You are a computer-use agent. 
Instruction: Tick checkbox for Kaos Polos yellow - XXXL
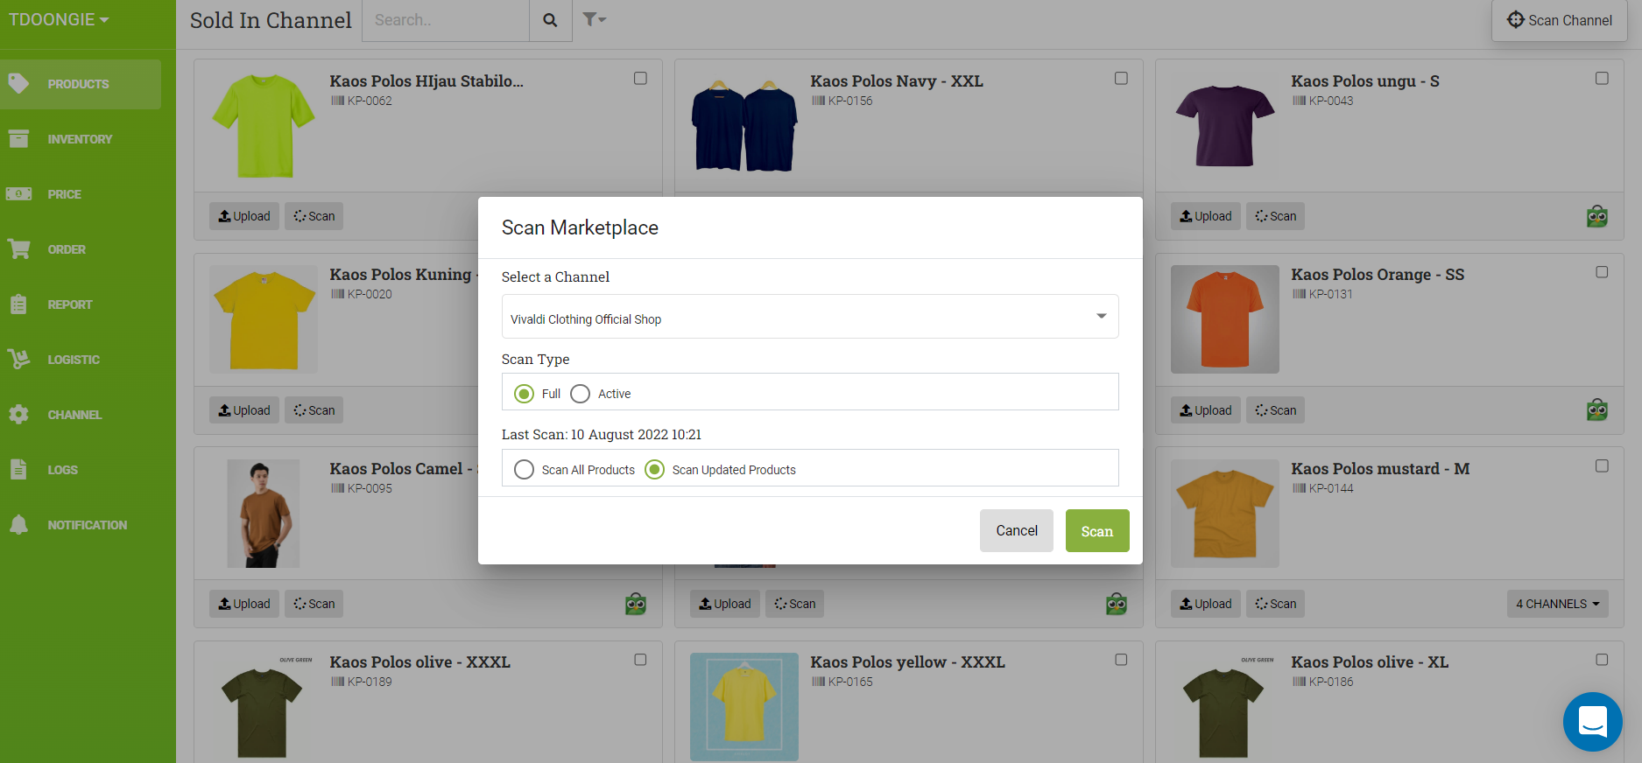pos(1121,660)
